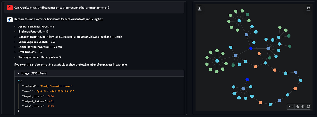Select the 'Staff: Nikolaos — 35' line
The height and width of the screenshot is (117, 317).
coord(30,52)
